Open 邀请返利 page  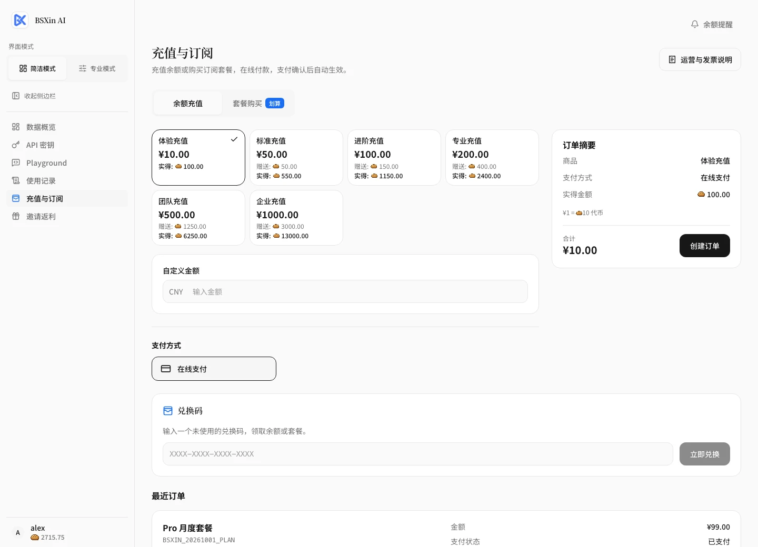(67, 216)
